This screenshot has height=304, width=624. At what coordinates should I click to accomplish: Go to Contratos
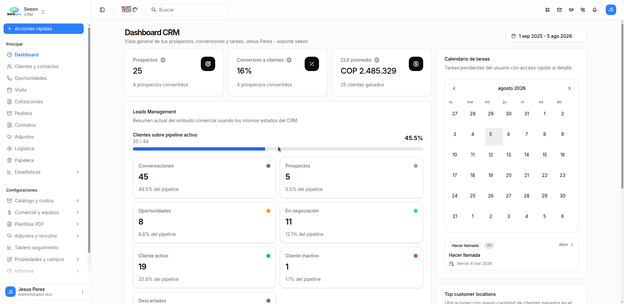(x=43, y=125)
